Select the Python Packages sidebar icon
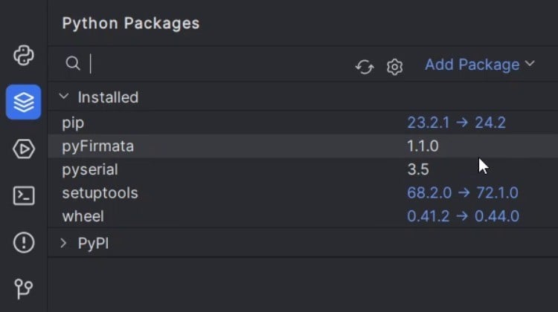558x312 pixels. (24, 102)
